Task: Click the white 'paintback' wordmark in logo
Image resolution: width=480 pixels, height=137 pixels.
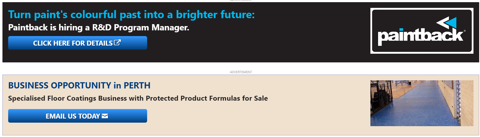Action: point(420,36)
